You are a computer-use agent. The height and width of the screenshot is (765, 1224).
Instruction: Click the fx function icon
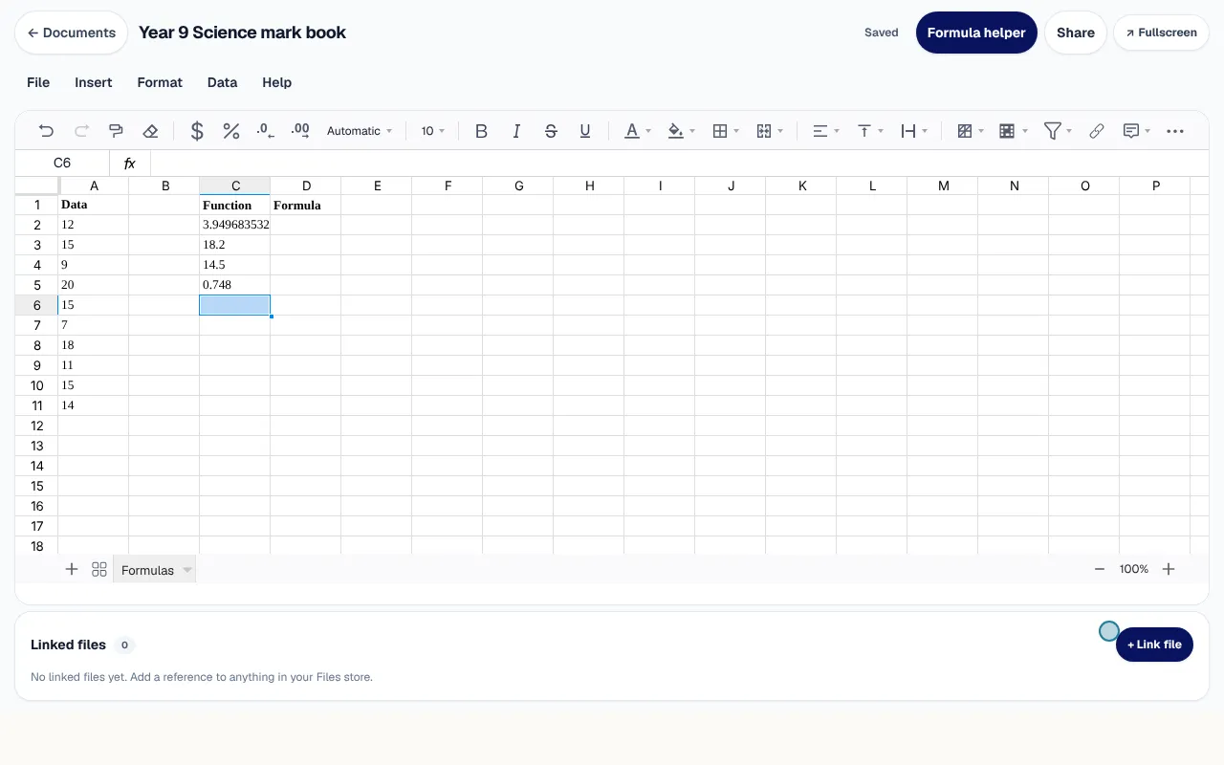tap(130, 164)
